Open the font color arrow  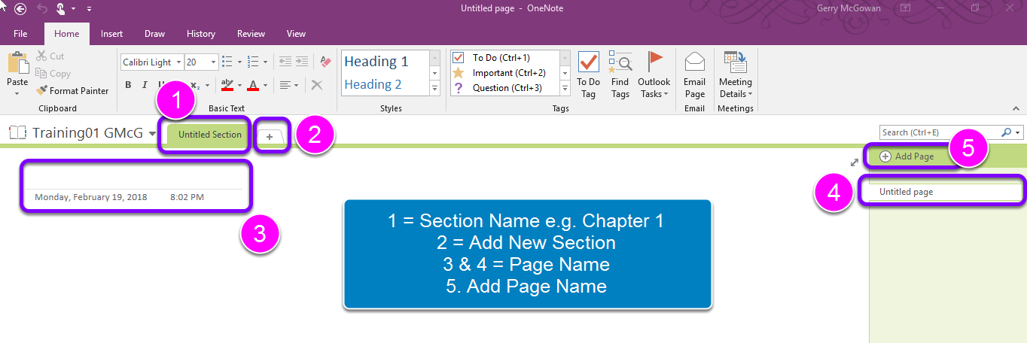[x=265, y=85]
